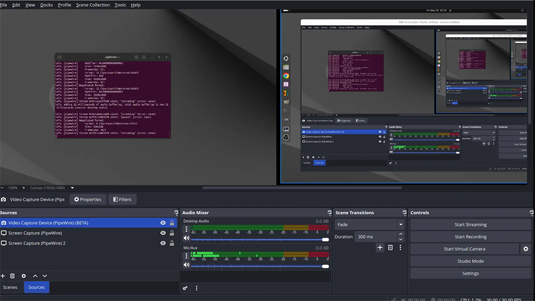Mute Mic/Aux speaker icon

(x=186, y=265)
